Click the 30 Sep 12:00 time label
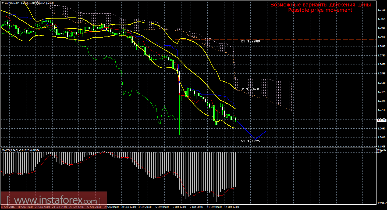 coord(128,207)
